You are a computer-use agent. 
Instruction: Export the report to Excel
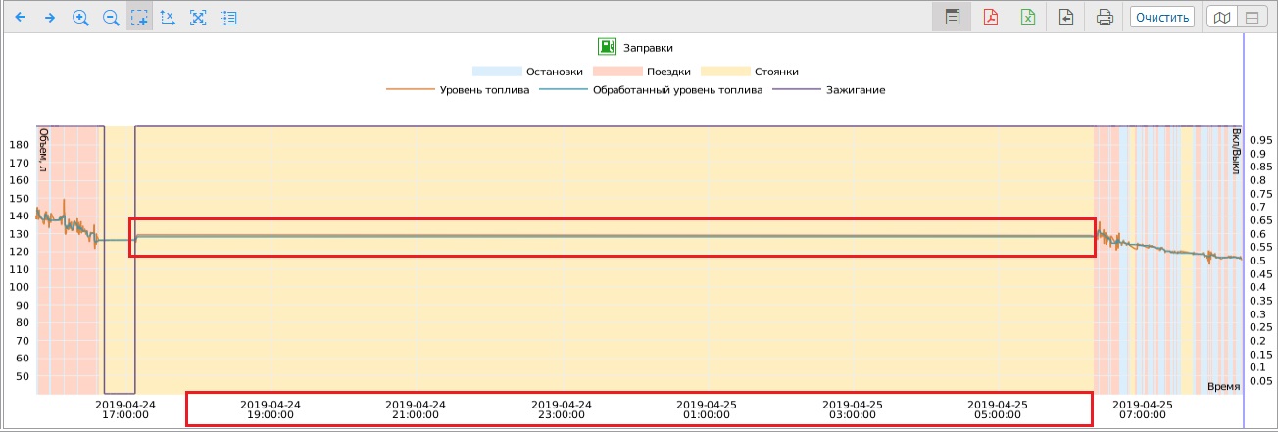click(1028, 18)
